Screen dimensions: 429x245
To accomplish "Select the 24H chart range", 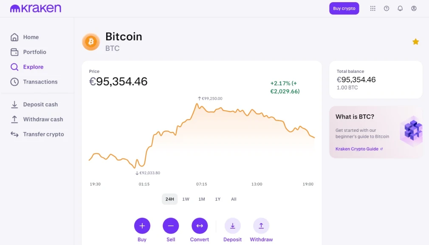I will (169, 199).
